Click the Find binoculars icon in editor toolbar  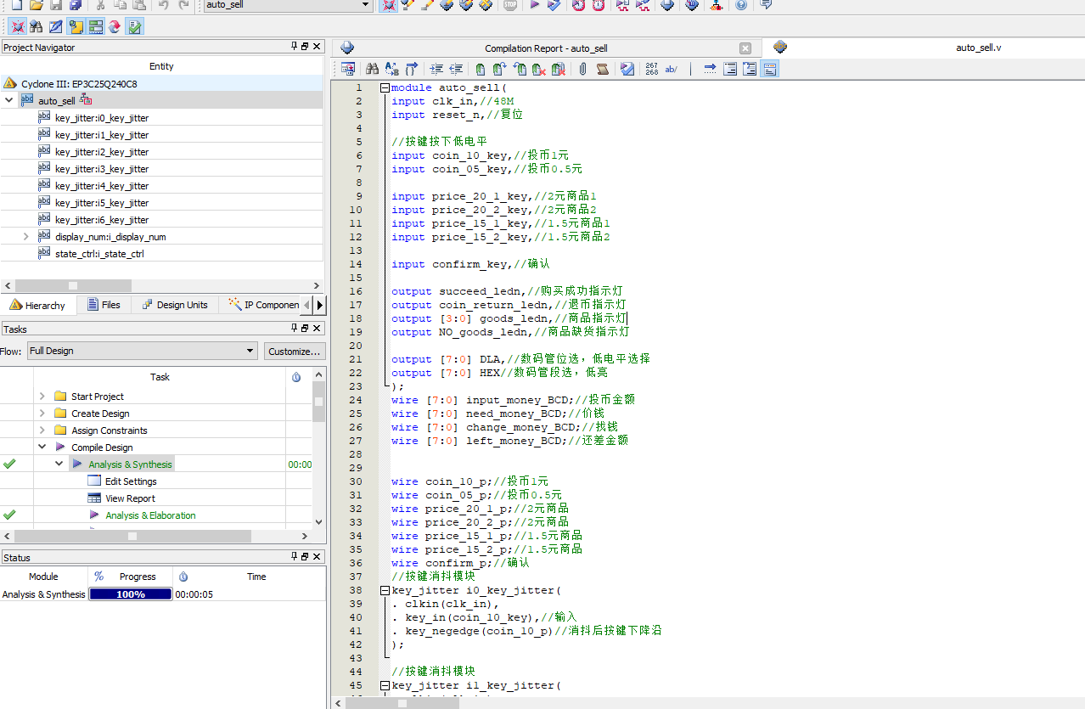tap(372, 69)
